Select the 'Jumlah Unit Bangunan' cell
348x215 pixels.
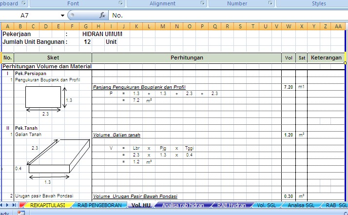[x=34, y=42]
